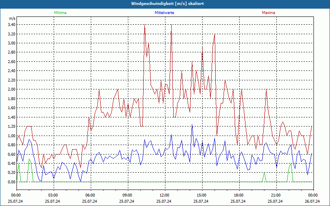The image size is (330, 206).
Task: Click the '25.07.24' date under 09:00
Action: [x=127, y=201]
